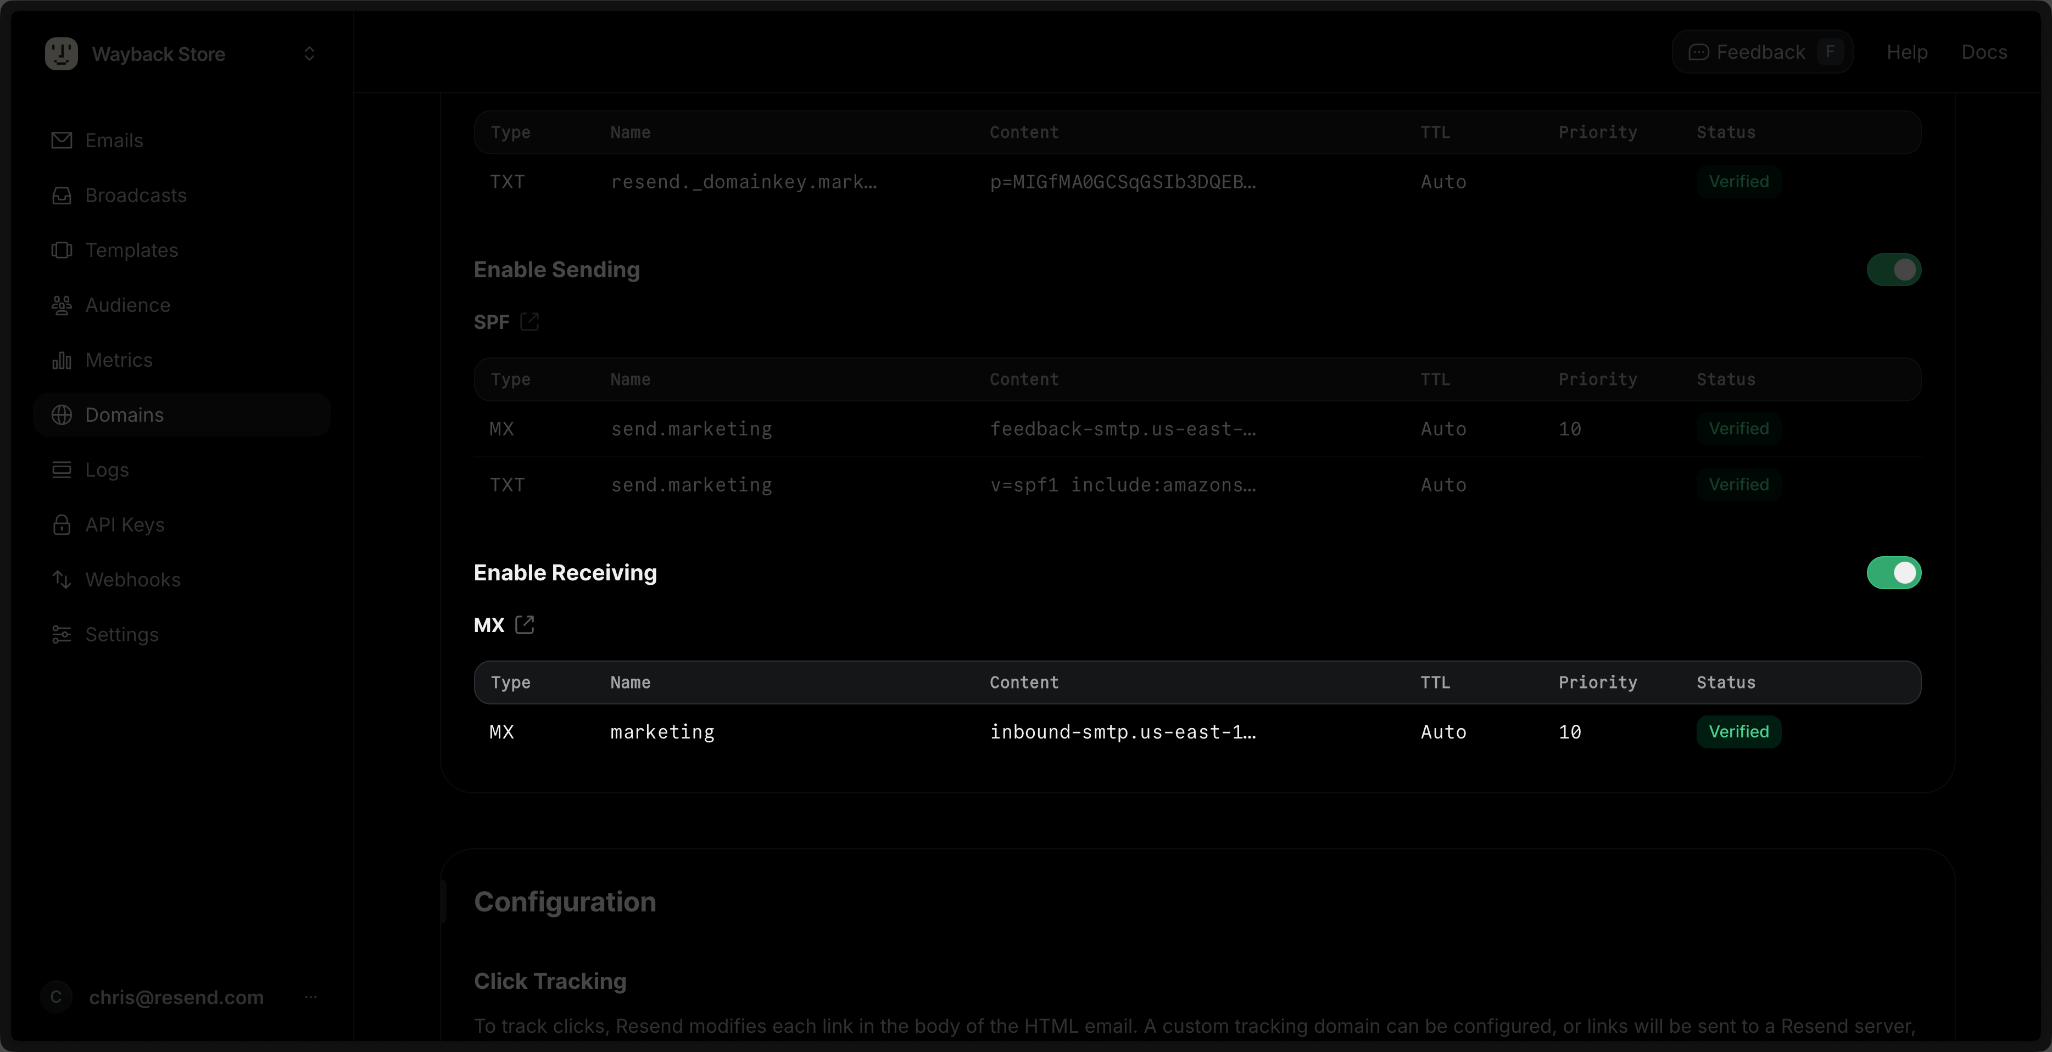Image resolution: width=2052 pixels, height=1052 pixels.
Task: Click the API Keys lock icon
Action: 62,525
